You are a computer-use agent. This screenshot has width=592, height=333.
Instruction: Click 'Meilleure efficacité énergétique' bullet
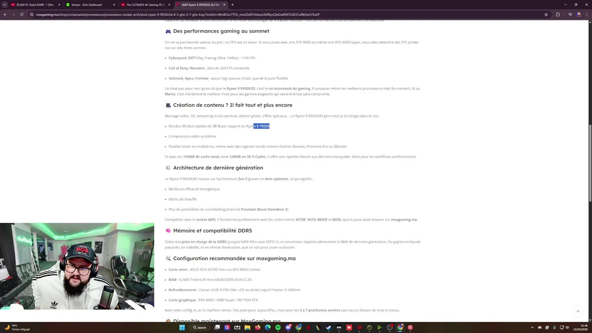[194, 189]
